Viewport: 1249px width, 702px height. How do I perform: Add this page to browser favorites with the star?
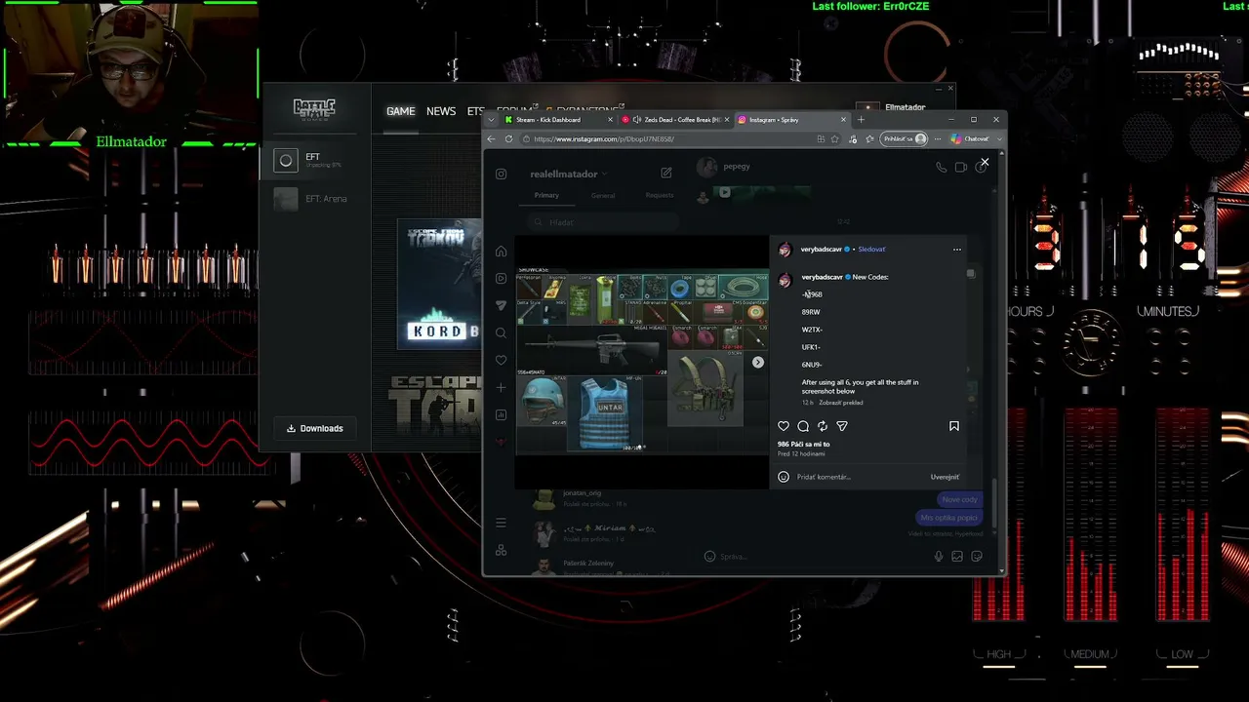click(x=834, y=139)
